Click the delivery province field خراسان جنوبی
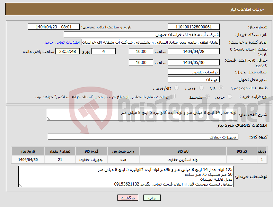Screen dimensions: 273x207 click(194, 72)
